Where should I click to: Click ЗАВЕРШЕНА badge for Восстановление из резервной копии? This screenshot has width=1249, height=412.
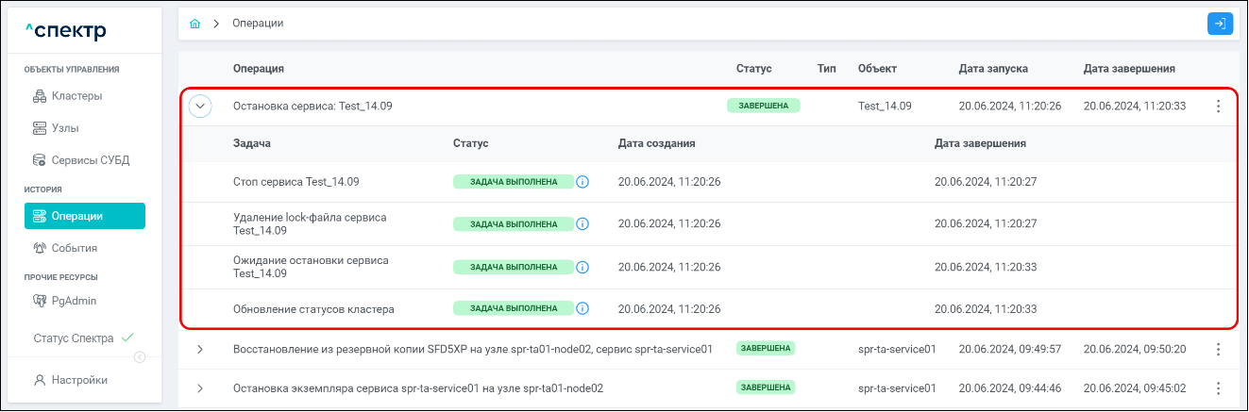coord(766,349)
